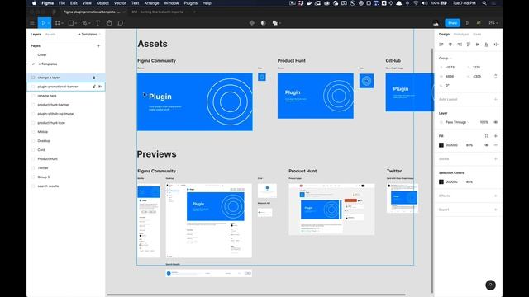Select the Pen tool
Viewport: 529px width, 297px height.
coord(84,23)
